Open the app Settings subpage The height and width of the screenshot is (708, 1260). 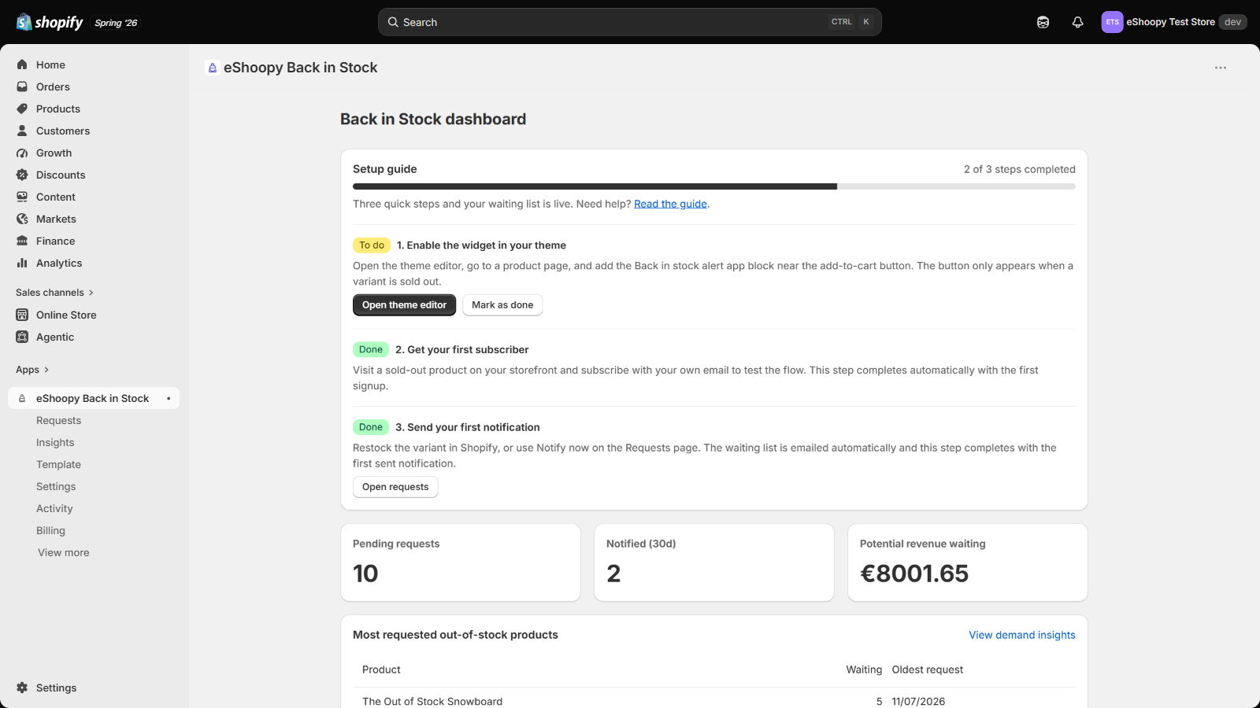[x=56, y=487]
